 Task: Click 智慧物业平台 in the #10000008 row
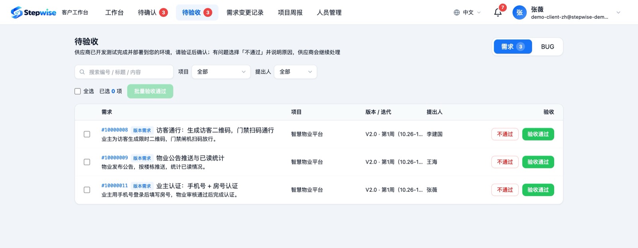click(x=307, y=134)
